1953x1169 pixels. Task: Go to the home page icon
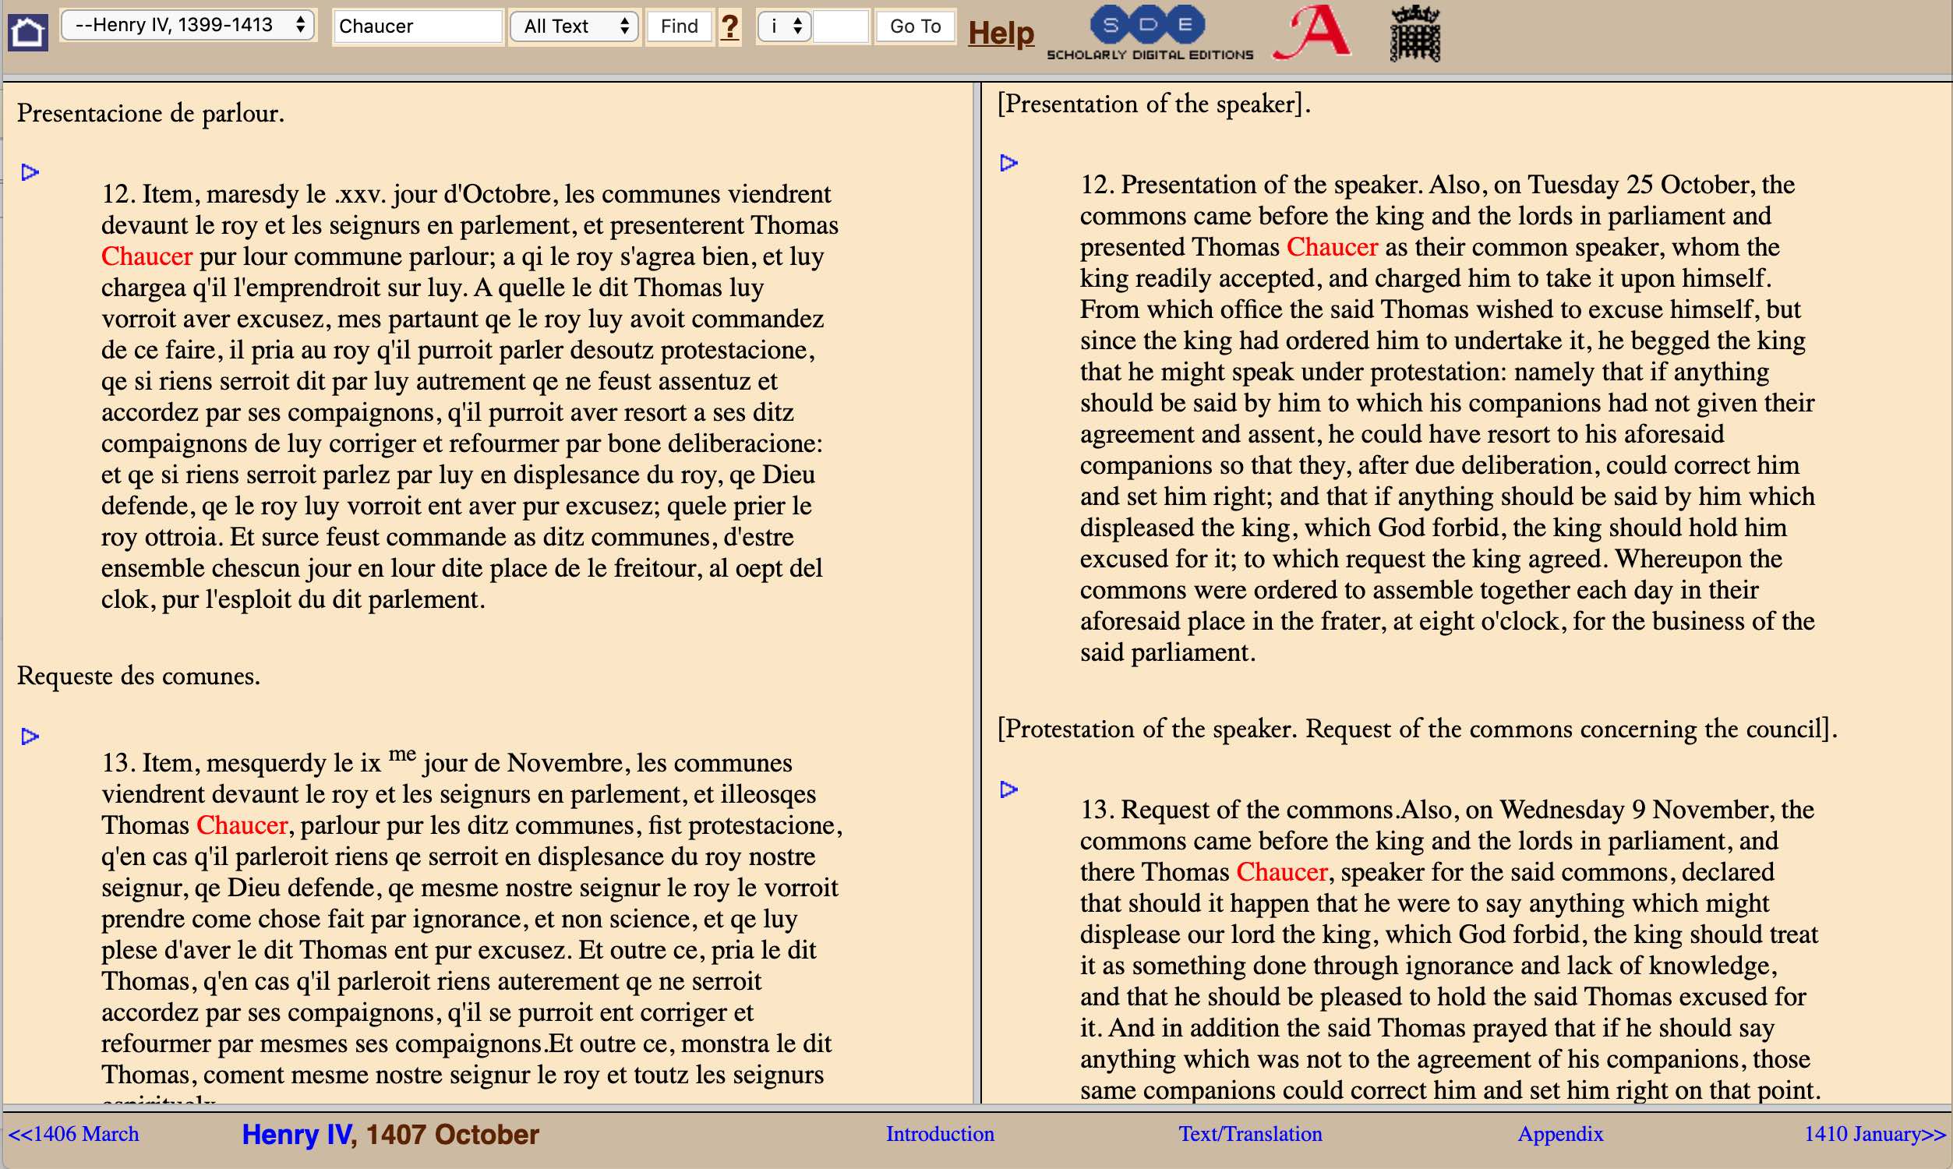tap(27, 32)
